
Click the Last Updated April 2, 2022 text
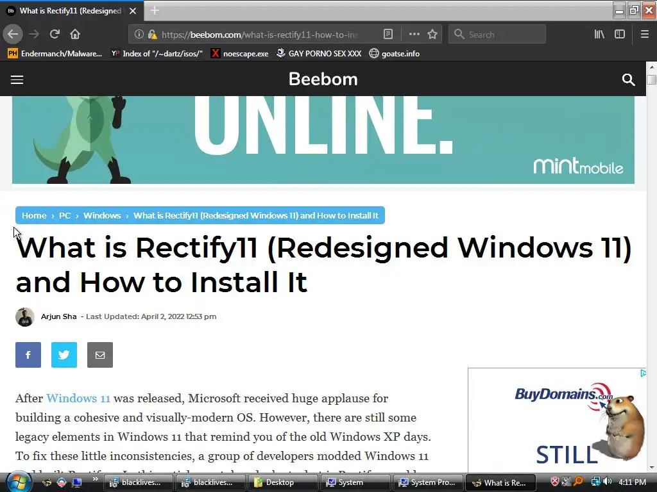(x=151, y=316)
